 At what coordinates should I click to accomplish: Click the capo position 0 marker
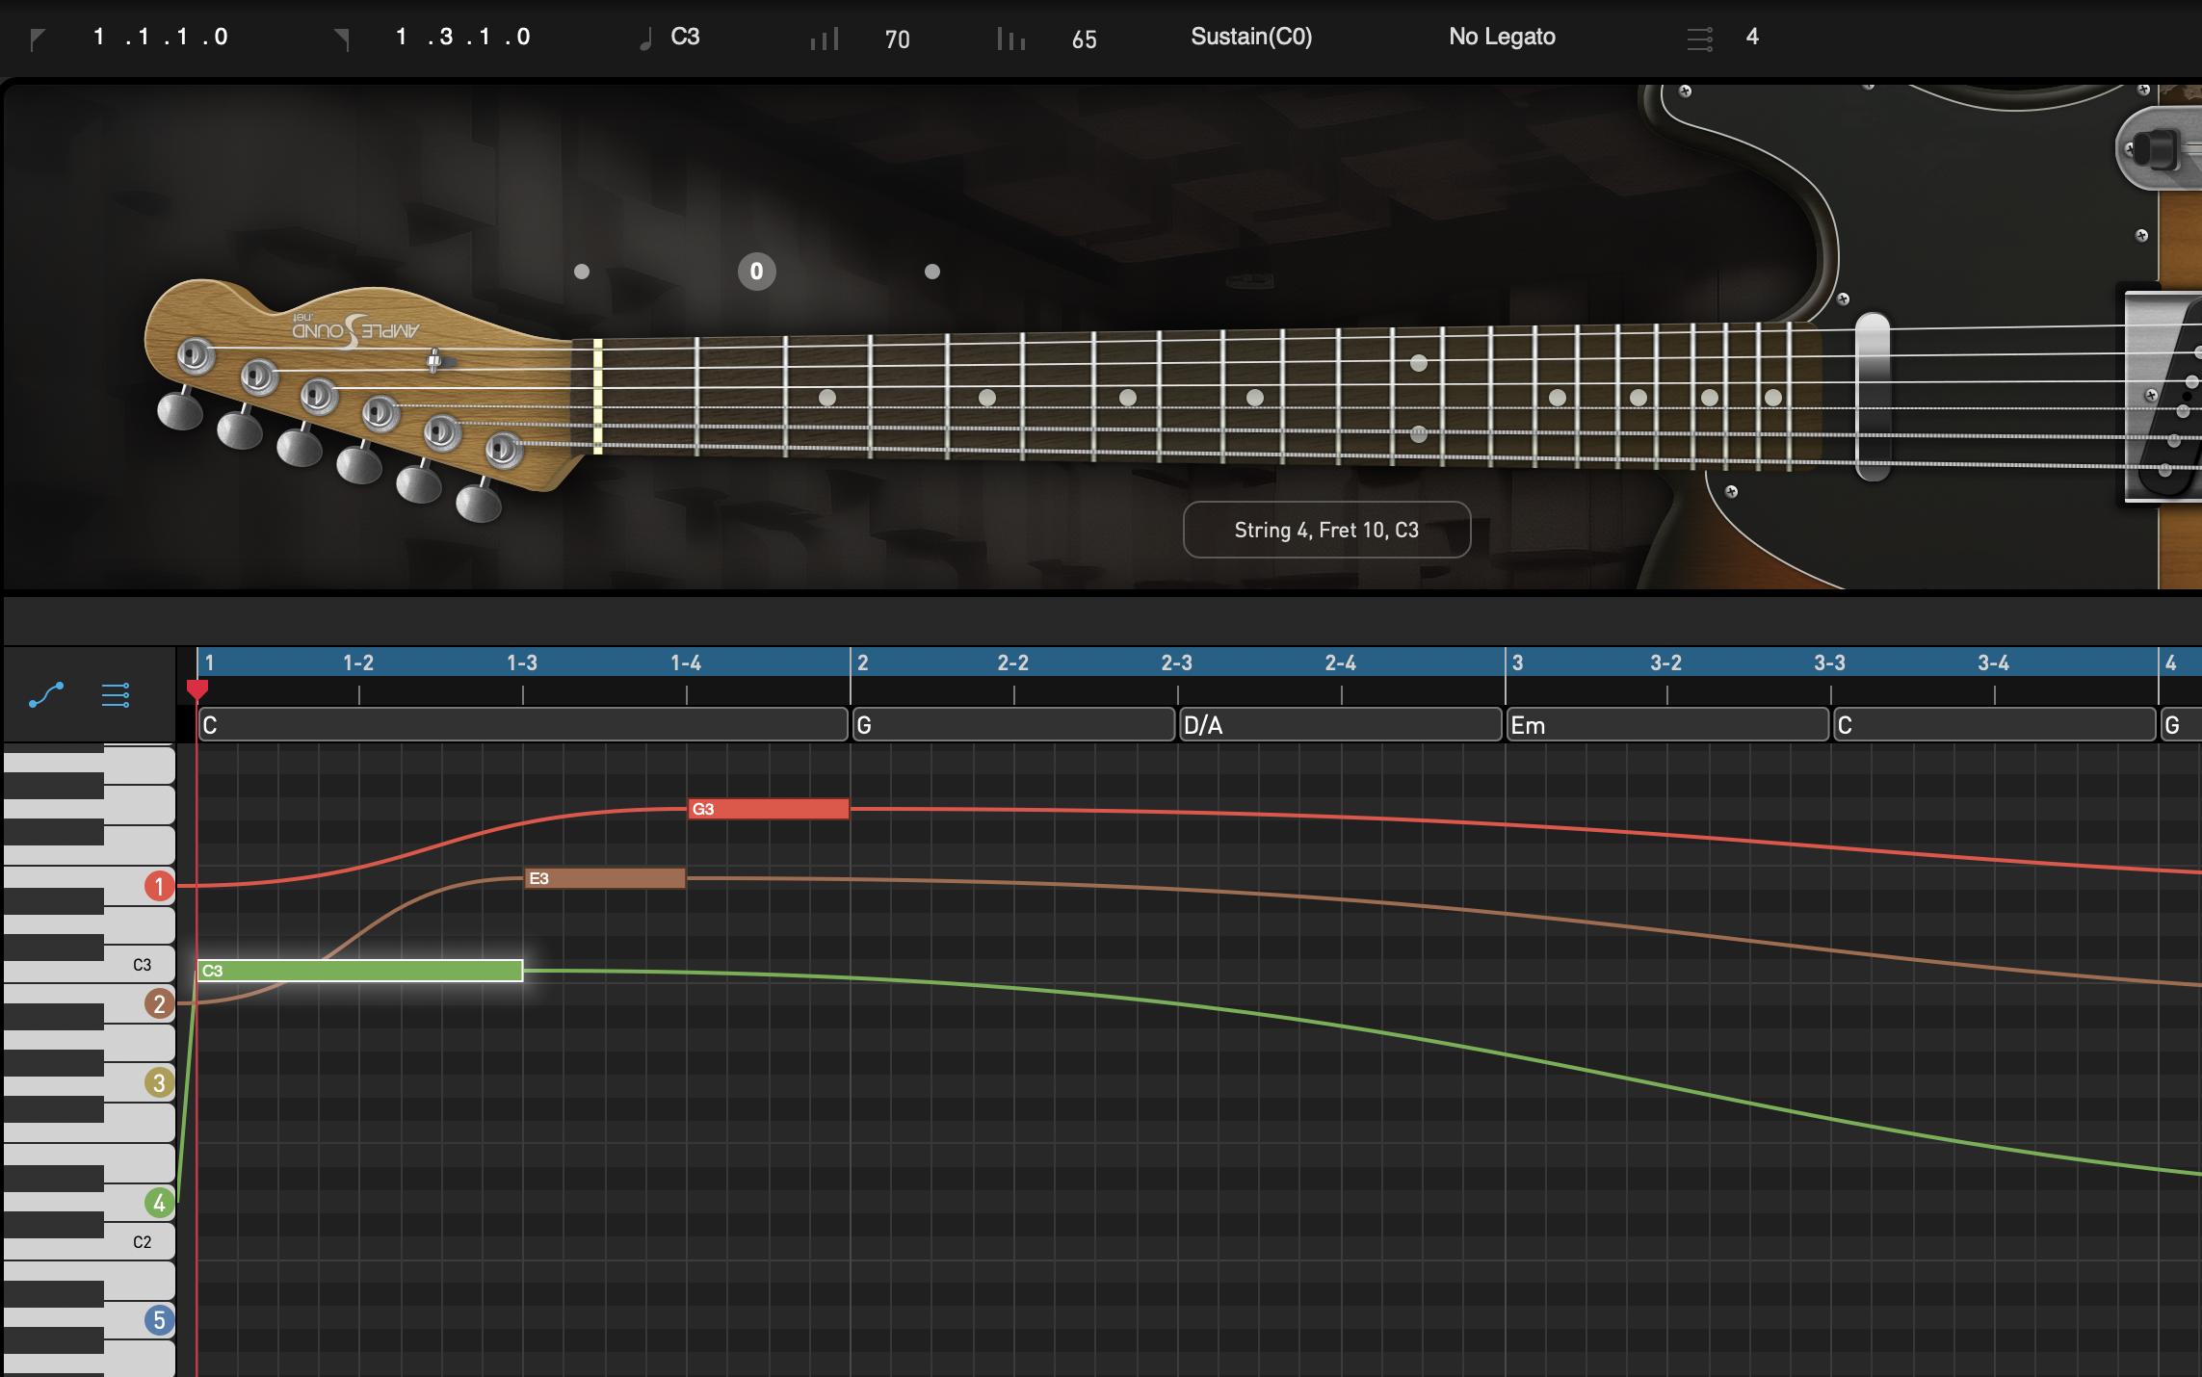tap(757, 272)
